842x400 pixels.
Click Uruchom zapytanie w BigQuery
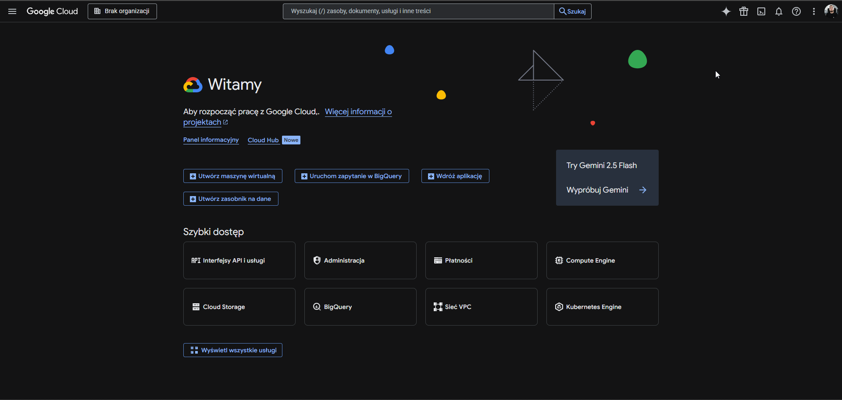point(352,176)
